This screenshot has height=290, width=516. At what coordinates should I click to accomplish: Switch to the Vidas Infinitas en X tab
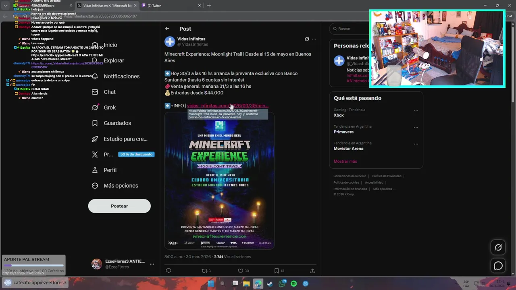pos(108,6)
